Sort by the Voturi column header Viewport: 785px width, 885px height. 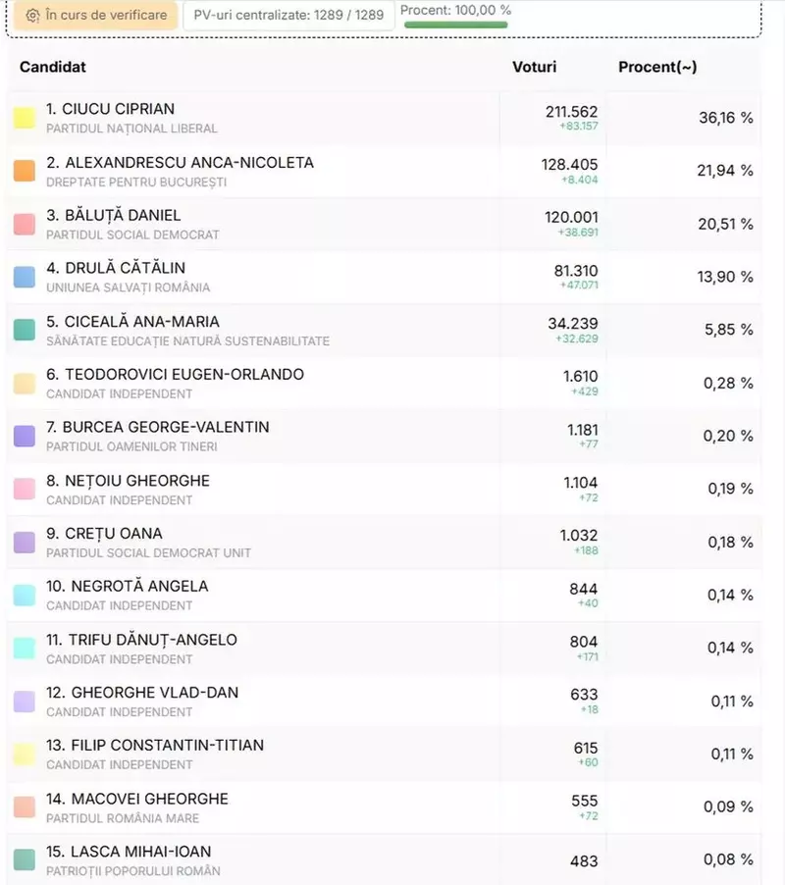(x=534, y=67)
